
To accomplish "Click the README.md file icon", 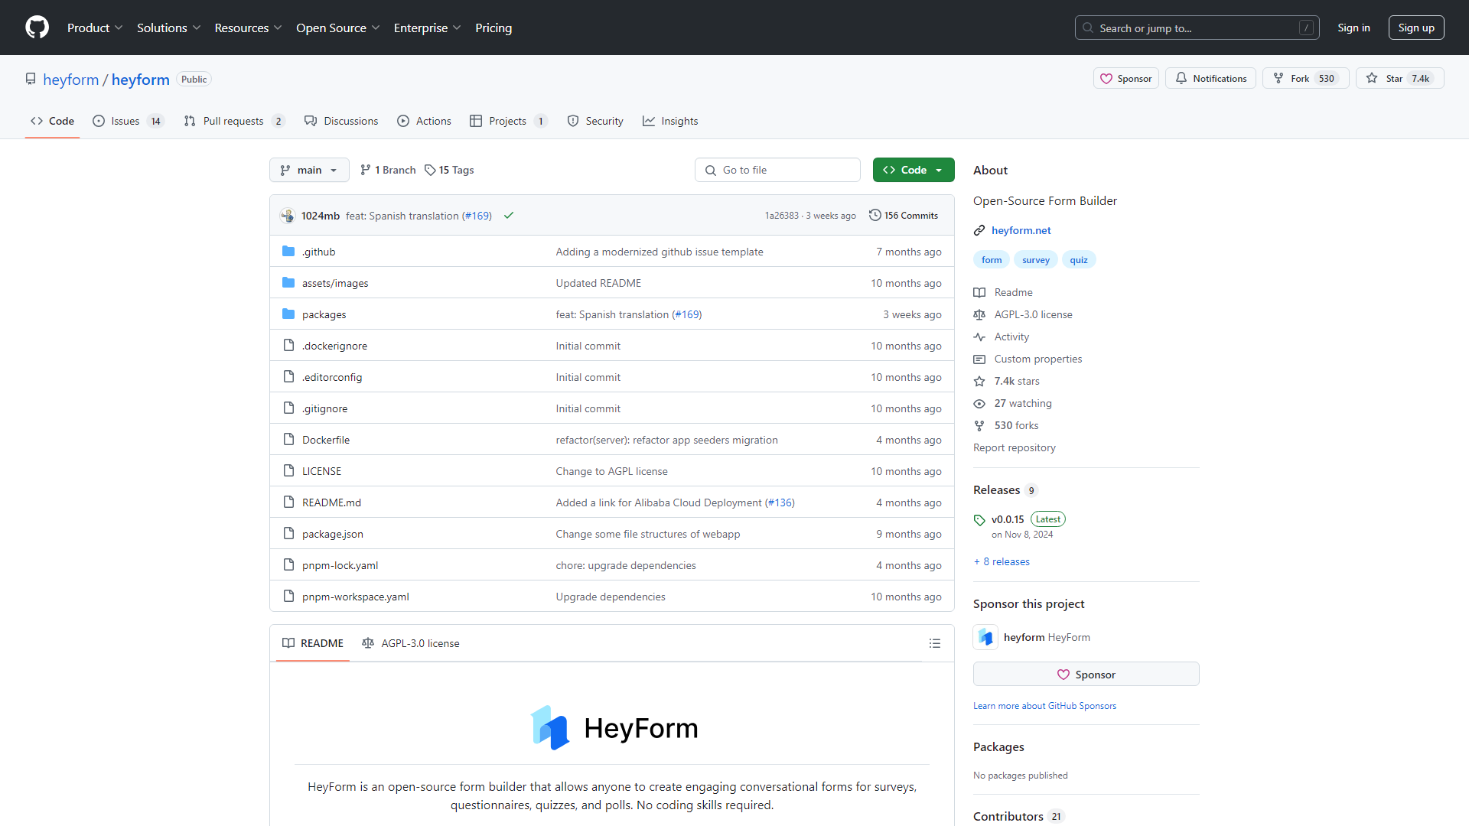I will [x=288, y=502].
